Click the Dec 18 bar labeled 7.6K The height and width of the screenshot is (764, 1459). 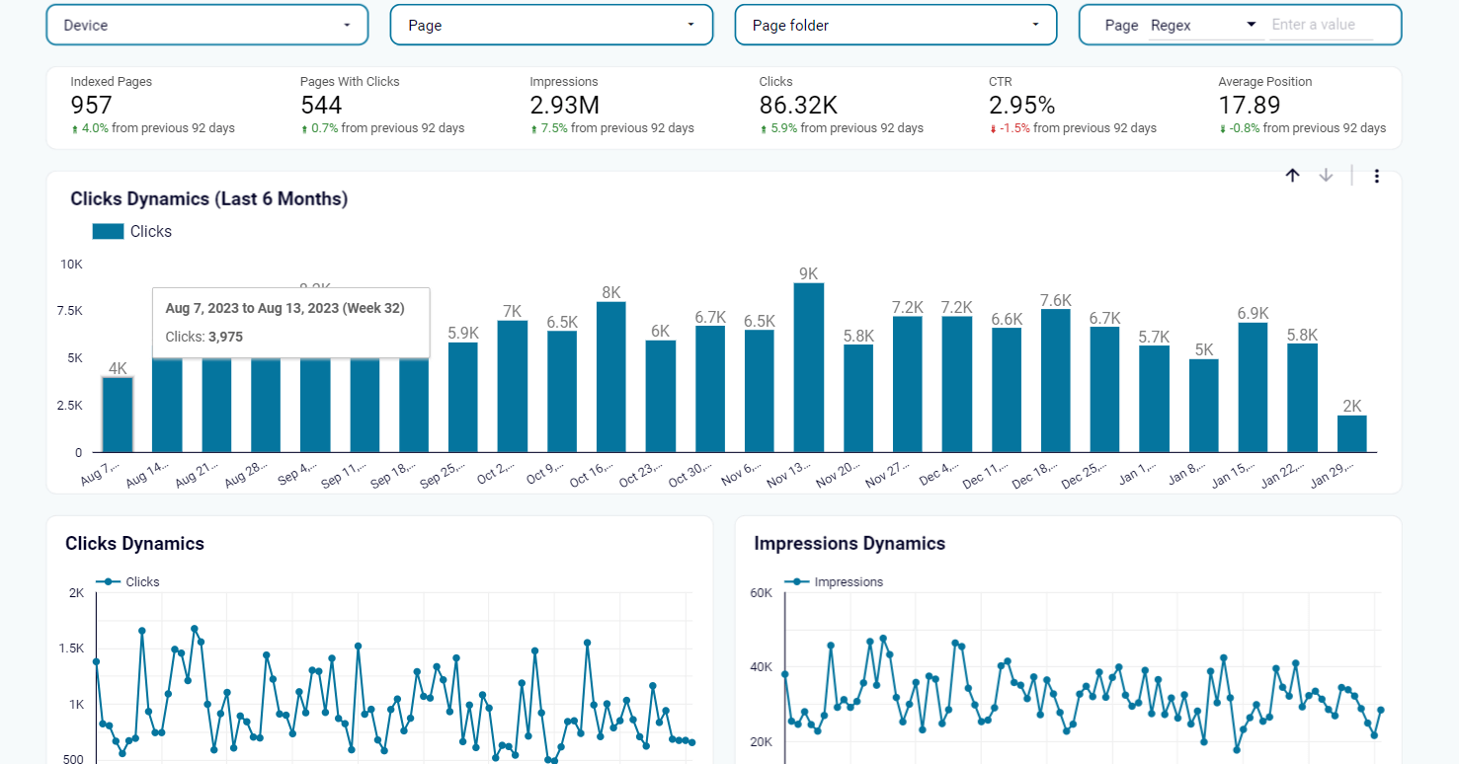click(x=1055, y=381)
